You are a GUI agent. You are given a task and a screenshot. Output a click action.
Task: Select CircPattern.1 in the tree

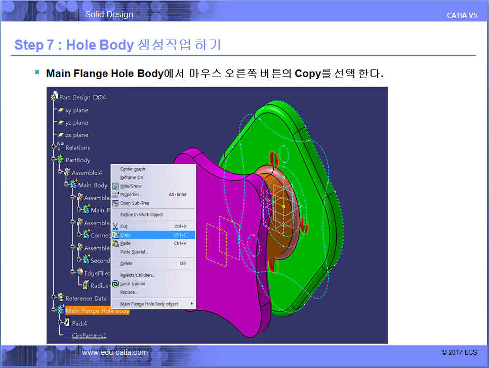(89, 336)
